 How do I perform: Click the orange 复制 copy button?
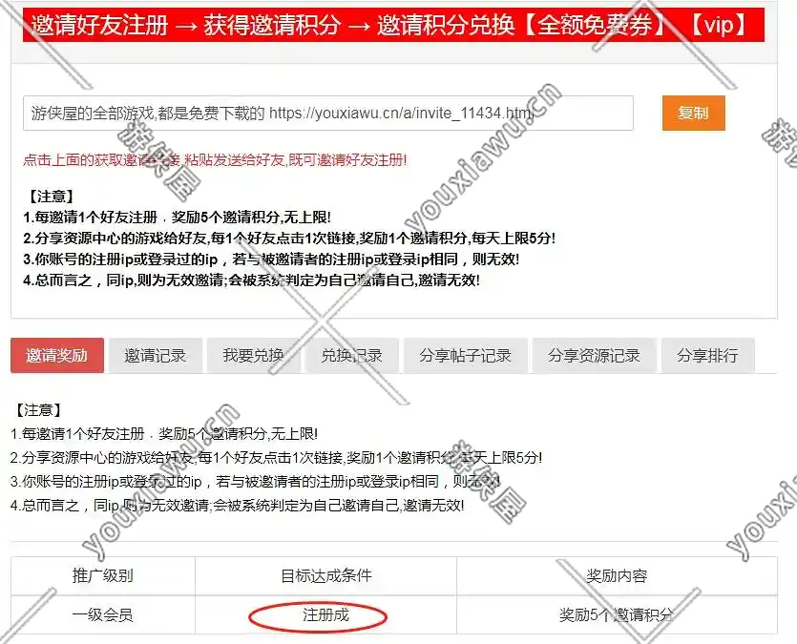693,113
